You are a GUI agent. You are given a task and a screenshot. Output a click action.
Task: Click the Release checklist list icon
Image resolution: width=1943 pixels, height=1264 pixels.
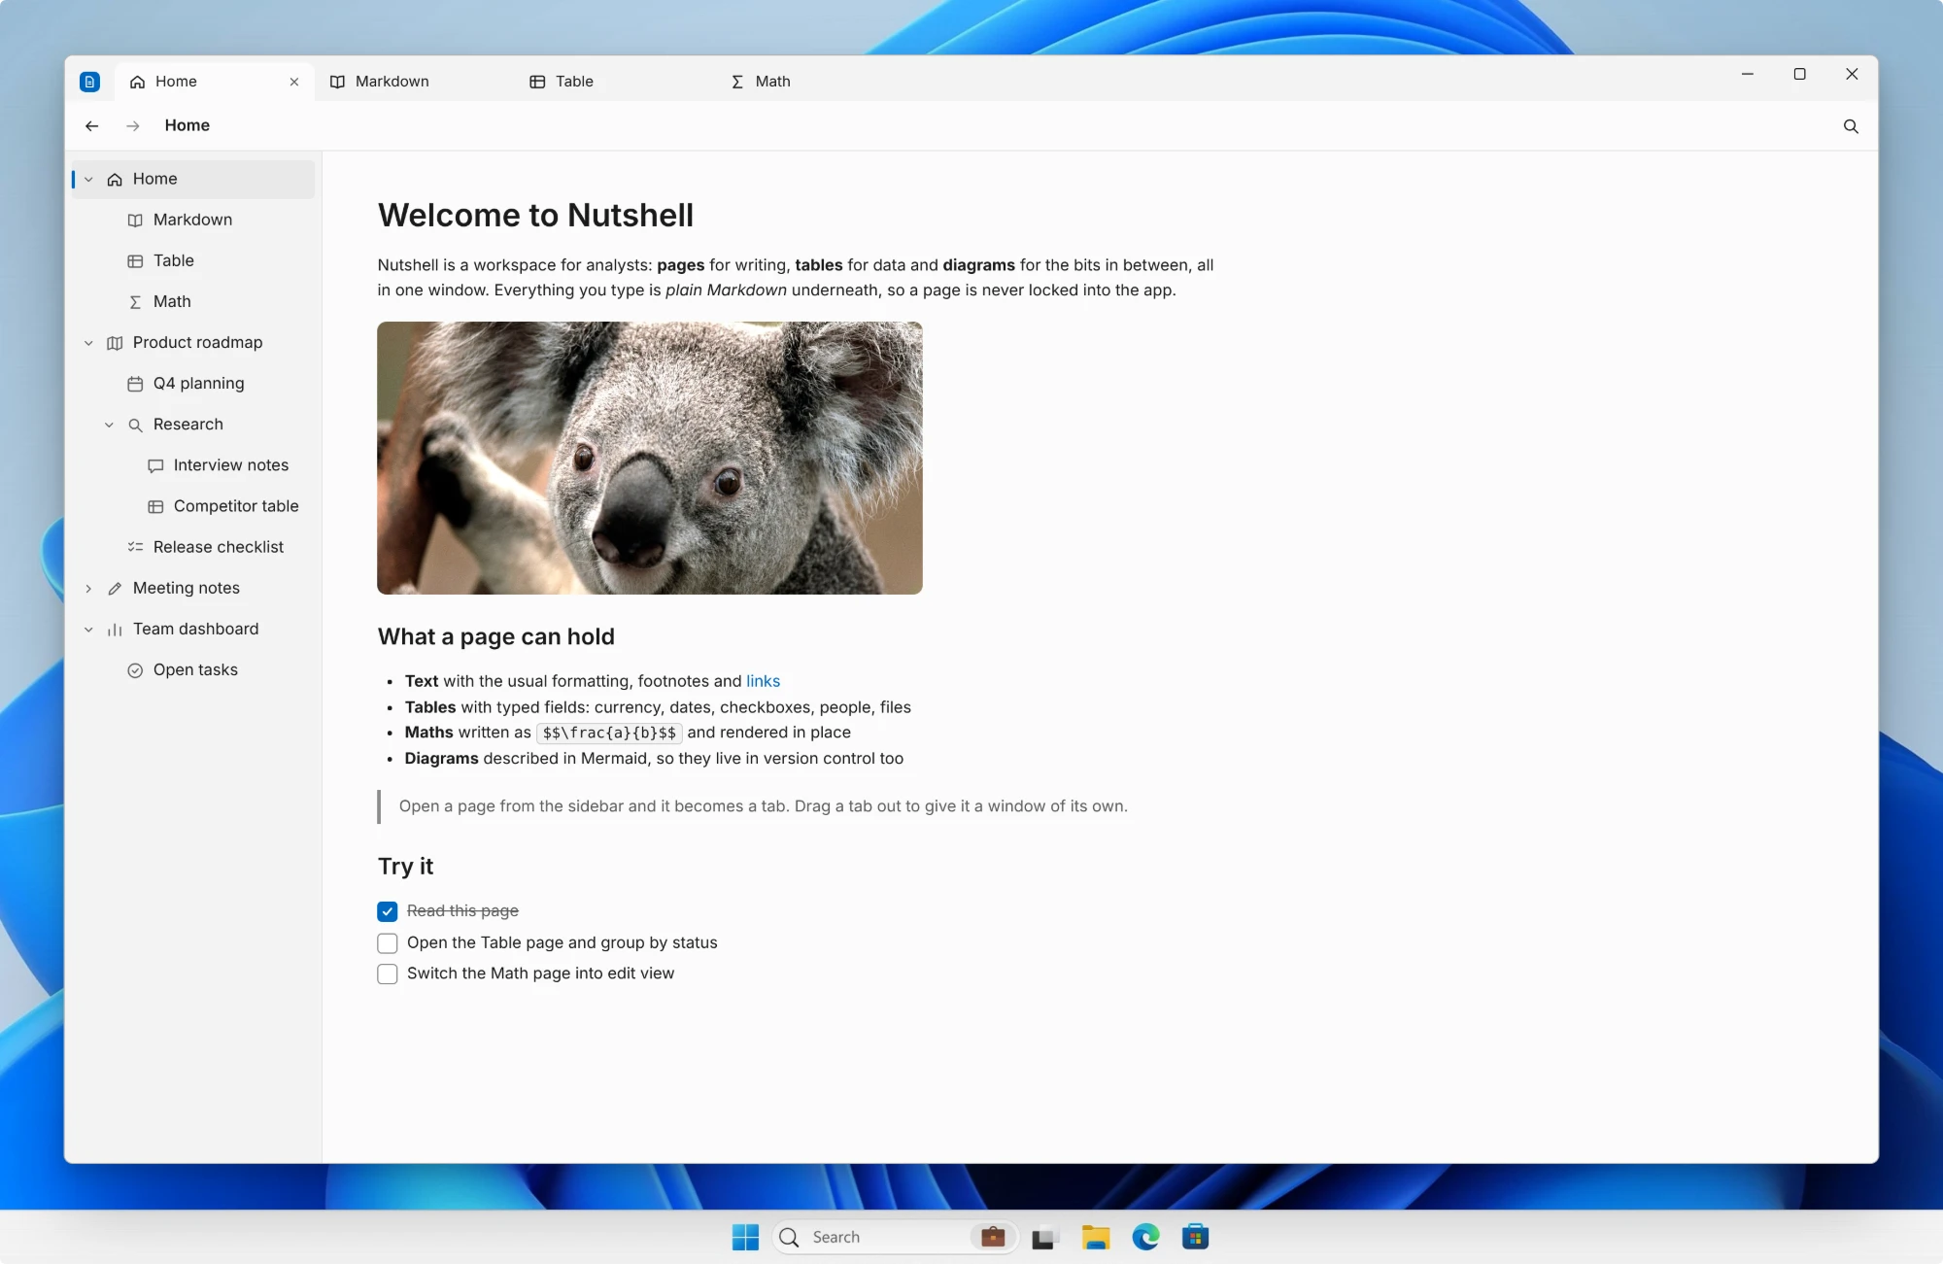coord(135,547)
